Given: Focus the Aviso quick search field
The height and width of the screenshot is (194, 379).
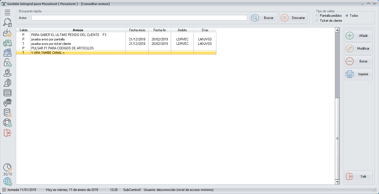Looking at the screenshot, I should click(139, 18).
